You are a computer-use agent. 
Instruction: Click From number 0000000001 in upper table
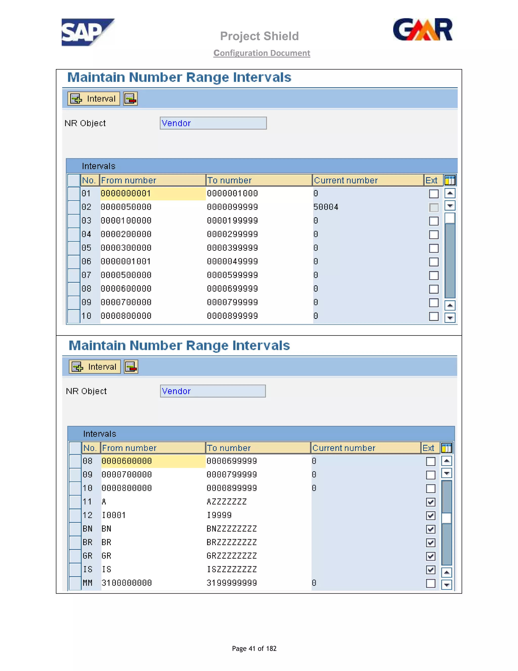(153, 193)
